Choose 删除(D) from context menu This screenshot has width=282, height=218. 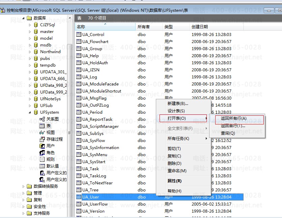click(x=184, y=163)
